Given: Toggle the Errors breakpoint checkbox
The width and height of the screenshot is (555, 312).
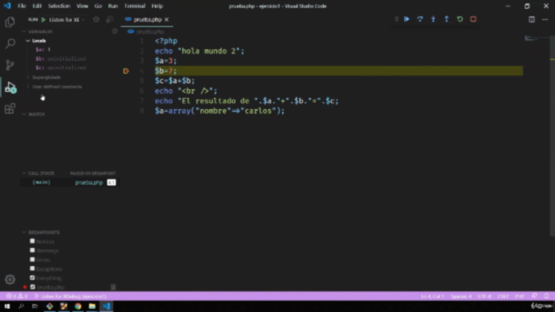Looking at the screenshot, I should click(x=32, y=260).
